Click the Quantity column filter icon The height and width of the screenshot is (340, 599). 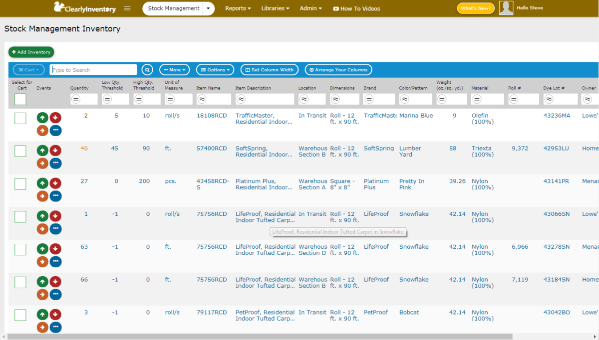coord(76,99)
